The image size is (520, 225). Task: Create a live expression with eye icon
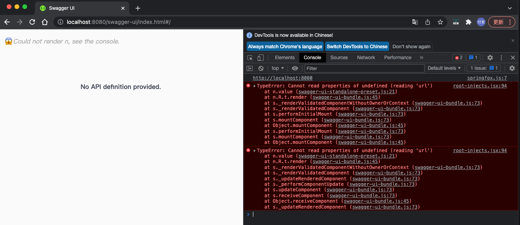pyautogui.click(x=295, y=68)
